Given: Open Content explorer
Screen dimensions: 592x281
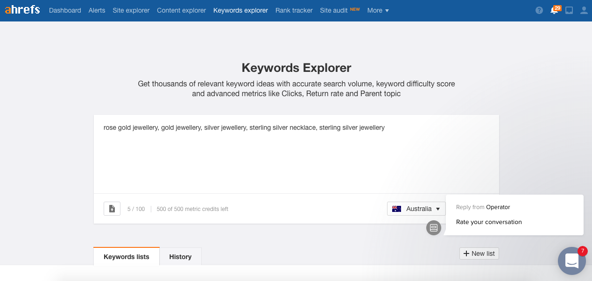Looking at the screenshot, I should click(181, 10).
